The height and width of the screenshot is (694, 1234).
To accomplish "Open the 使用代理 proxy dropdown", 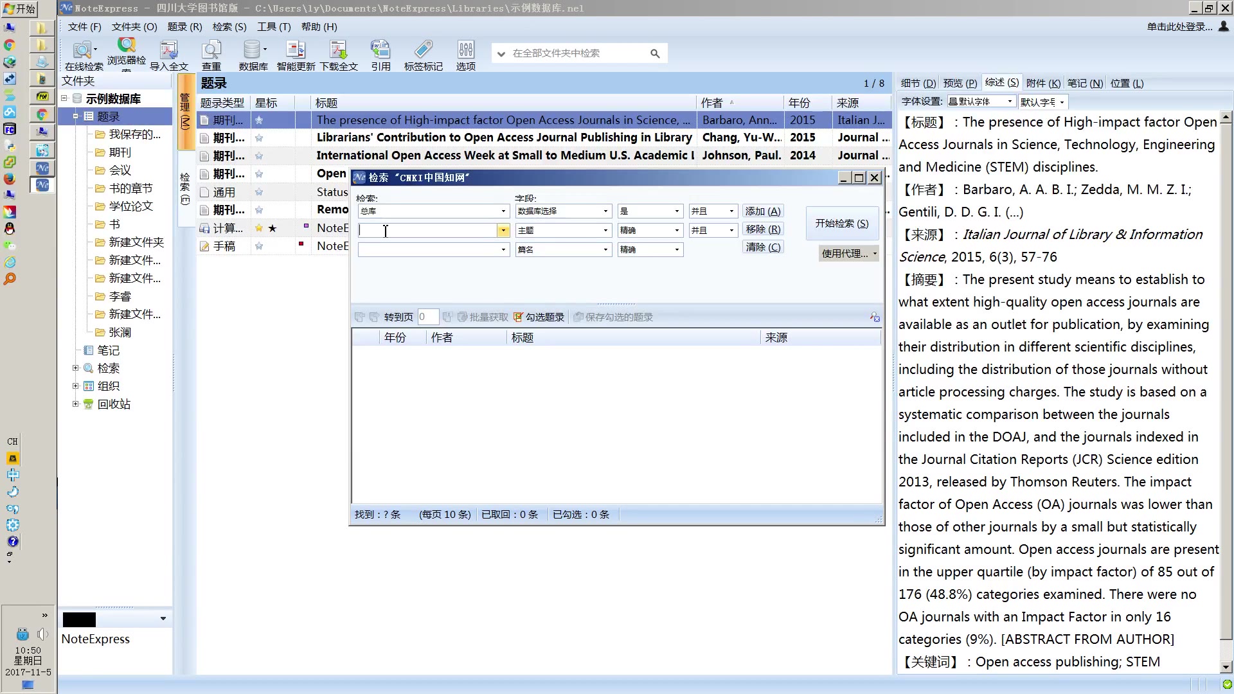I will [848, 254].
